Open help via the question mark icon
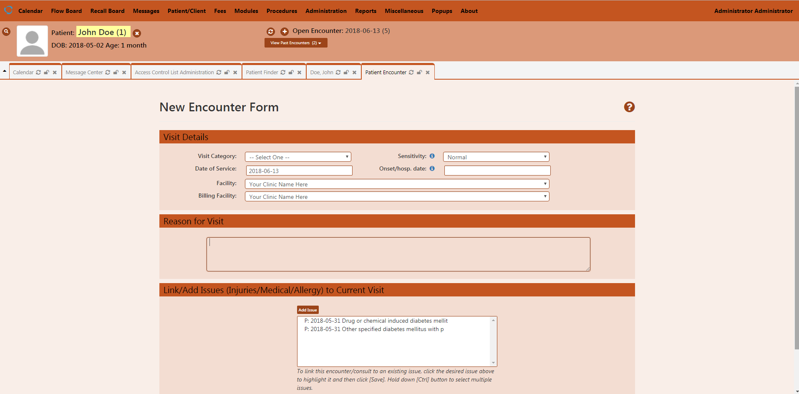Viewport: 799px width, 394px height. (x=629, y=107)
